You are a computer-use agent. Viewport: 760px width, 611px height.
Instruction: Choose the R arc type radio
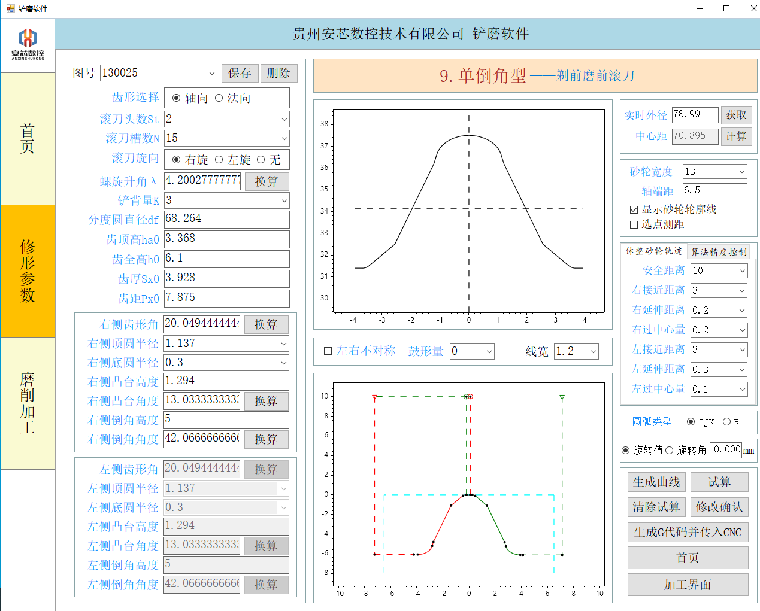click(726, 422)
